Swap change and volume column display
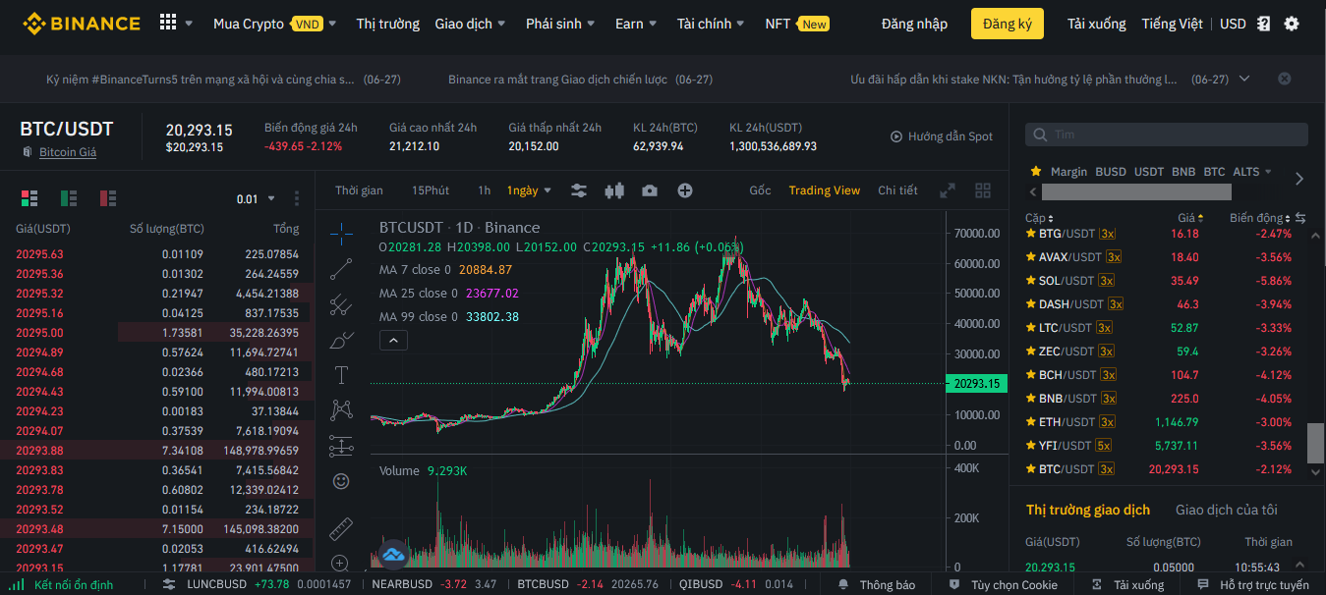Image resolution: width=1326 pixels, height=595 pixels. click(1300, 218)
